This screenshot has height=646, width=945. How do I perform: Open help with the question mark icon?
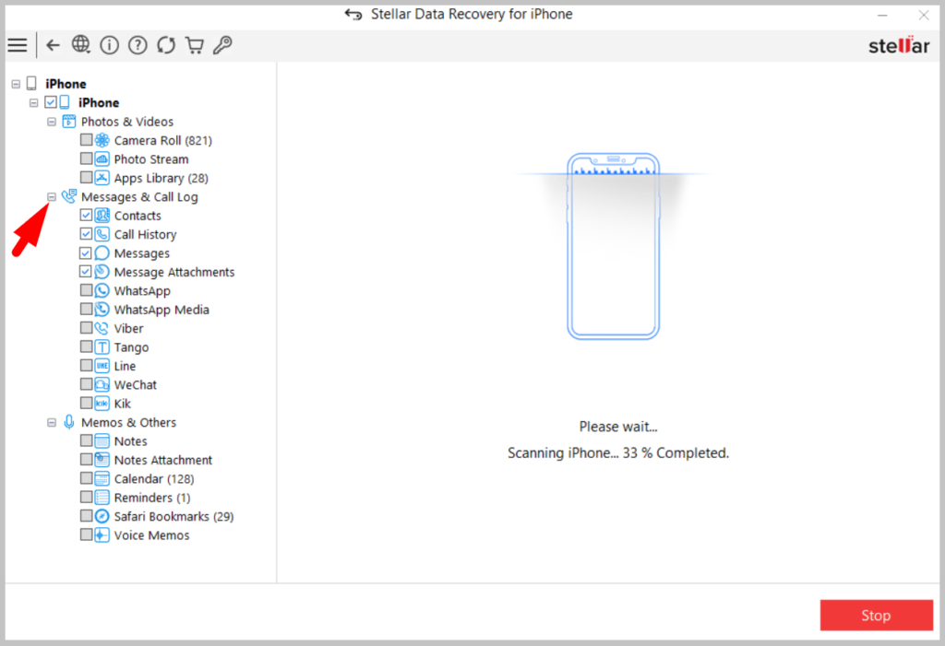point(138,45)
